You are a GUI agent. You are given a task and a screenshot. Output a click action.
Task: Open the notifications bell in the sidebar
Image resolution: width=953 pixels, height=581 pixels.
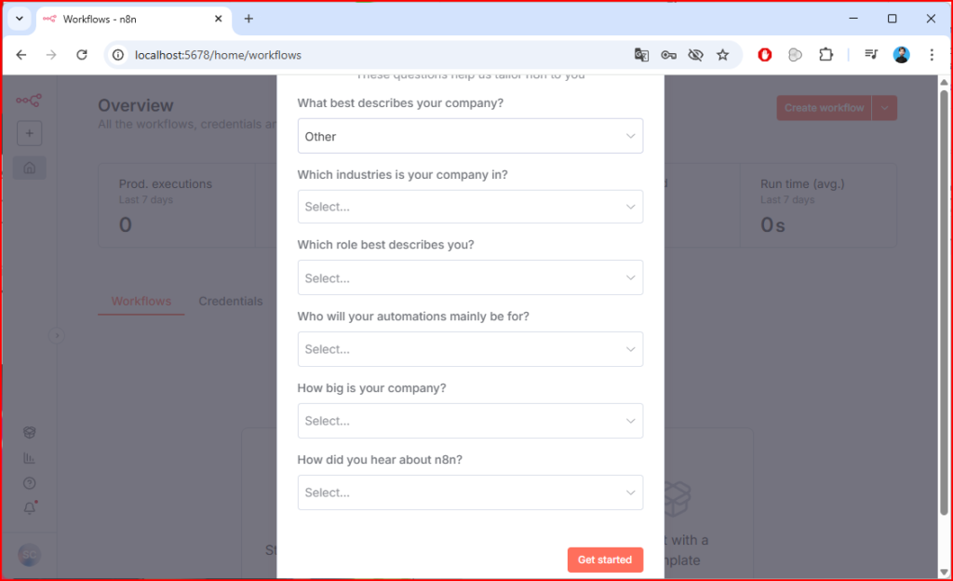click(x=30, y=508)
